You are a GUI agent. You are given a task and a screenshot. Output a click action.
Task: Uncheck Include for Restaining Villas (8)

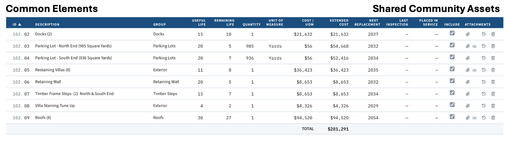[x=452, y=69]
